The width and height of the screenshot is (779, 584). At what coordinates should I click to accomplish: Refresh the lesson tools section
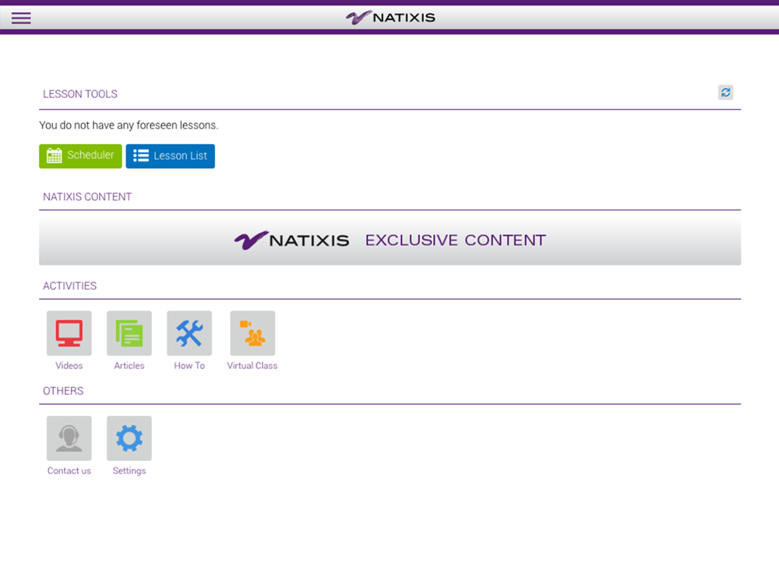(725, 93)
